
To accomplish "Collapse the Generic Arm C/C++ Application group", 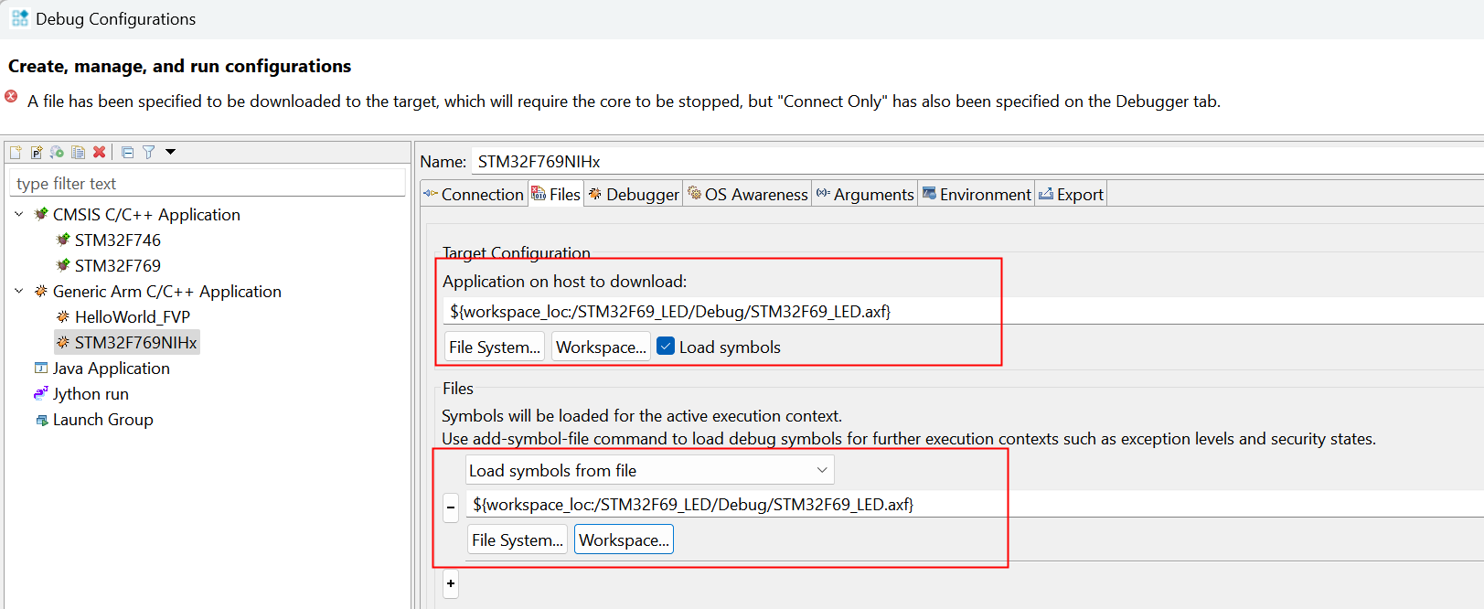I will 19,291.
